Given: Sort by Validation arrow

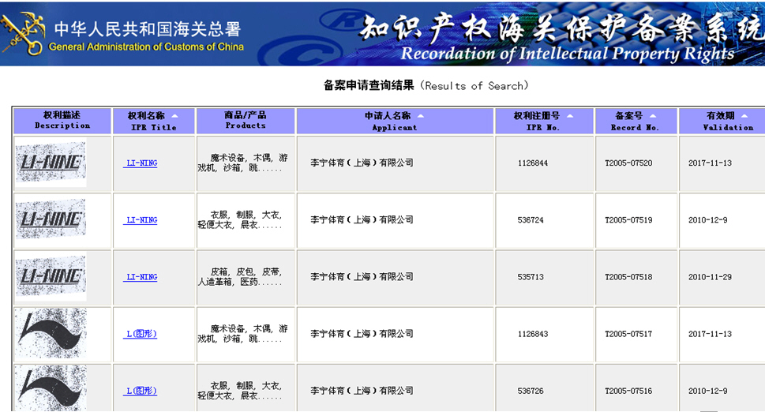Looking at the screenshot, I should pyautogui.click(x=744, y=116).
